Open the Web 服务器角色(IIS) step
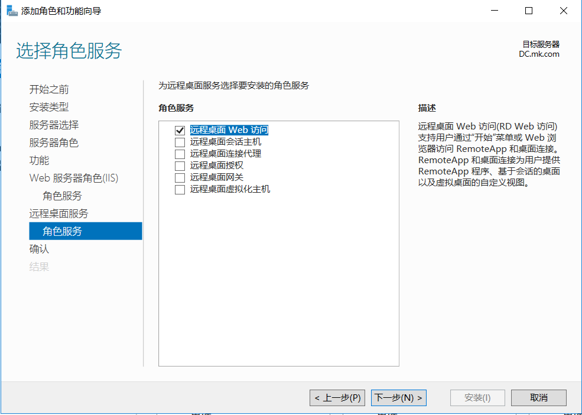 click(x=74, y=178)
